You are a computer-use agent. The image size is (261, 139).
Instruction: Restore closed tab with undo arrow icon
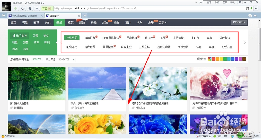pyautogui.click(x=255, y=16)
